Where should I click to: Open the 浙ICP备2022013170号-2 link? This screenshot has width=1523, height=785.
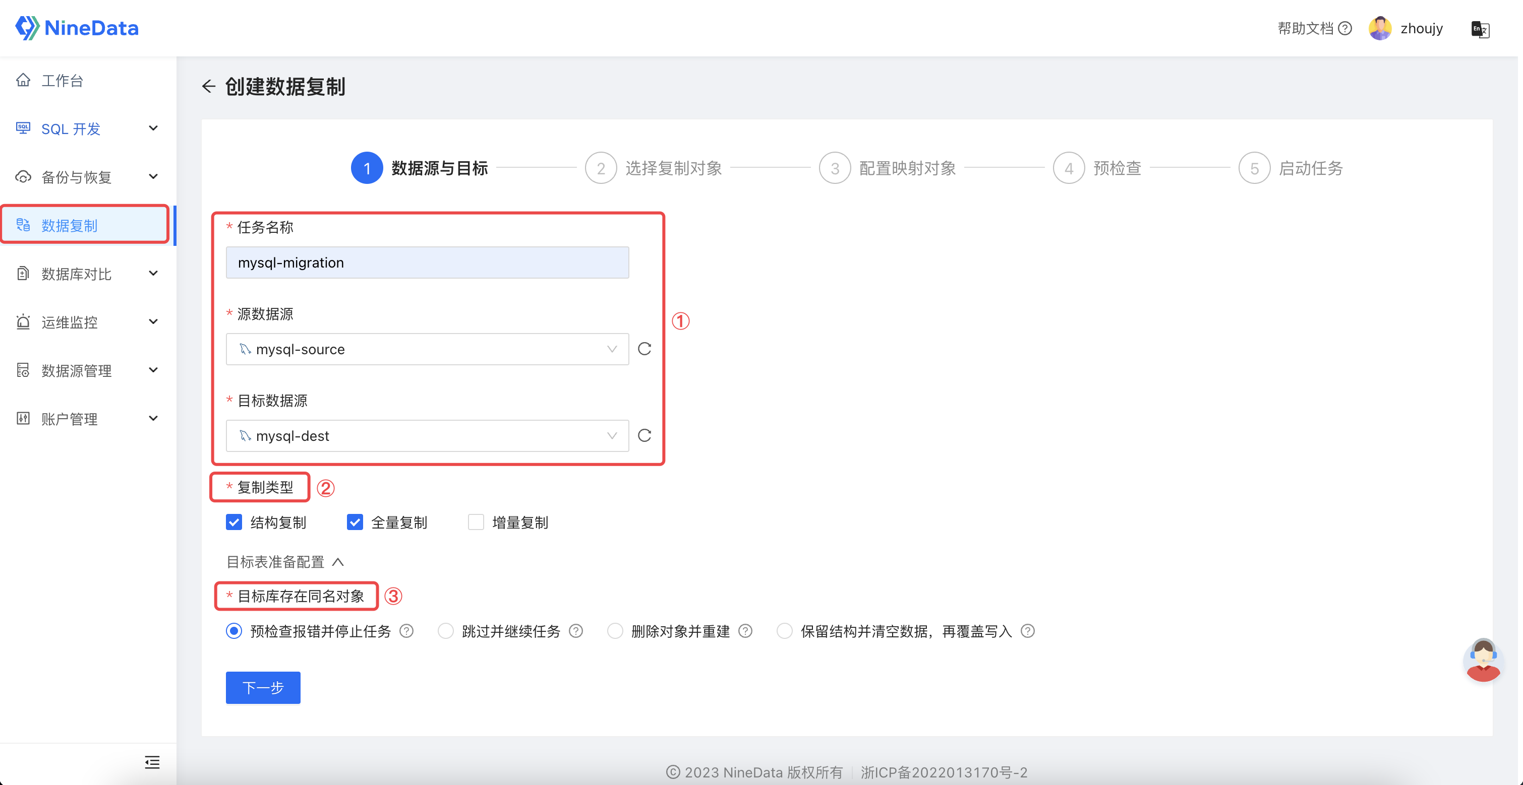tap(944, 772)
